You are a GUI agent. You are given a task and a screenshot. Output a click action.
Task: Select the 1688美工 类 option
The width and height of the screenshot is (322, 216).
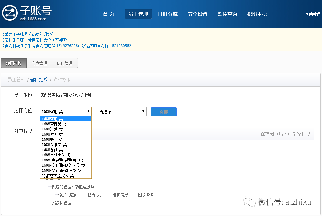click(x=66, y=139)
